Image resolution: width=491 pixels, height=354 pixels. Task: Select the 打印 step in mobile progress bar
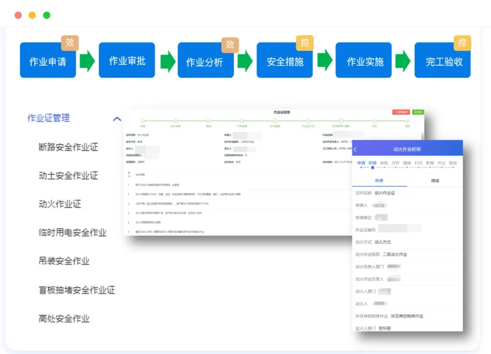tap(418, 163)
